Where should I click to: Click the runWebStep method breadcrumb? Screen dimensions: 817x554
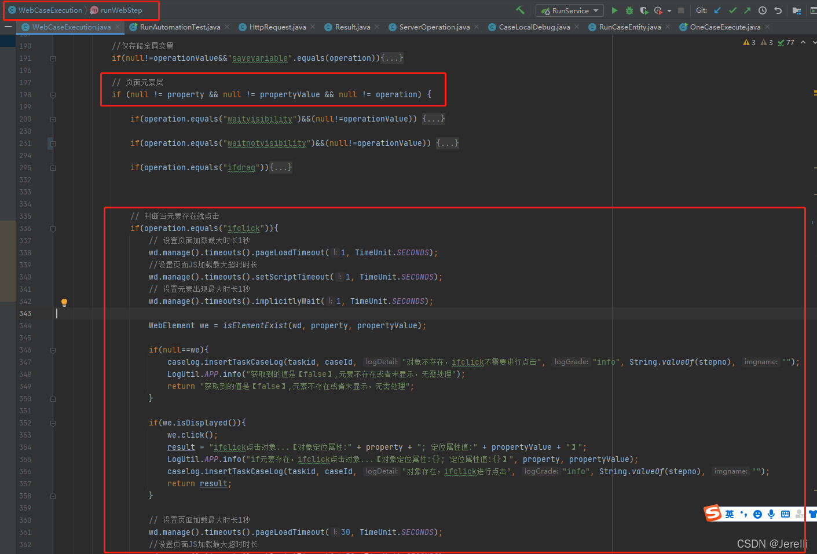pyautogui.click(x=116, y=10)
